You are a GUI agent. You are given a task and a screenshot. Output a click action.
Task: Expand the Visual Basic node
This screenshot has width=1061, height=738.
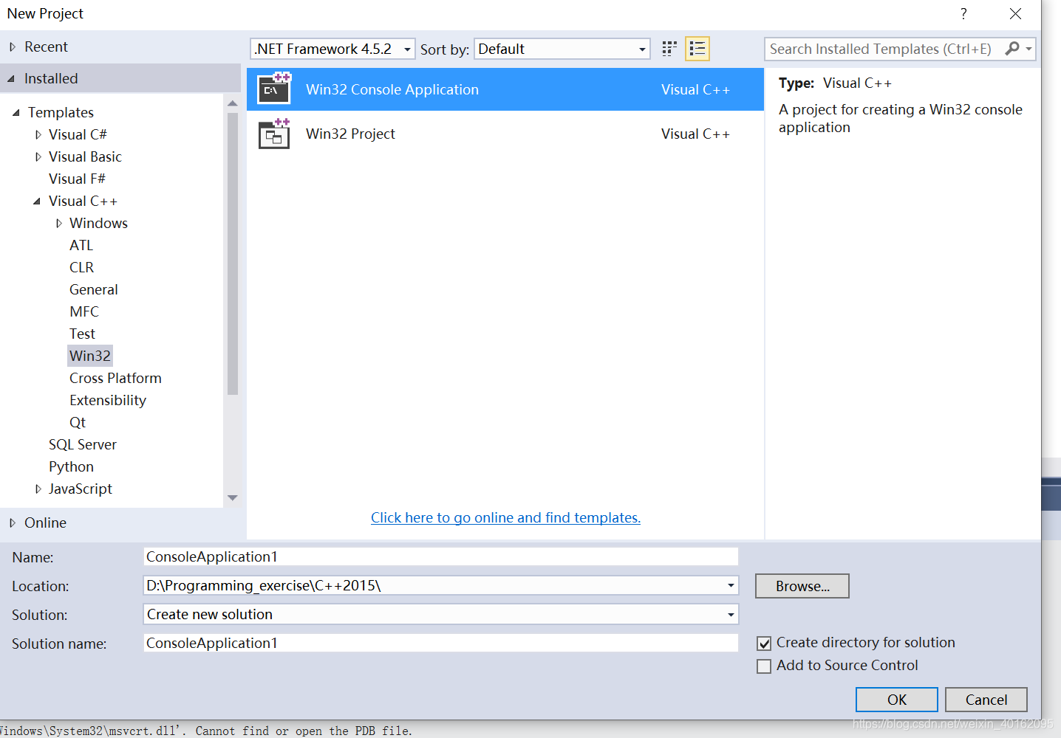click(x=38, y=156)
